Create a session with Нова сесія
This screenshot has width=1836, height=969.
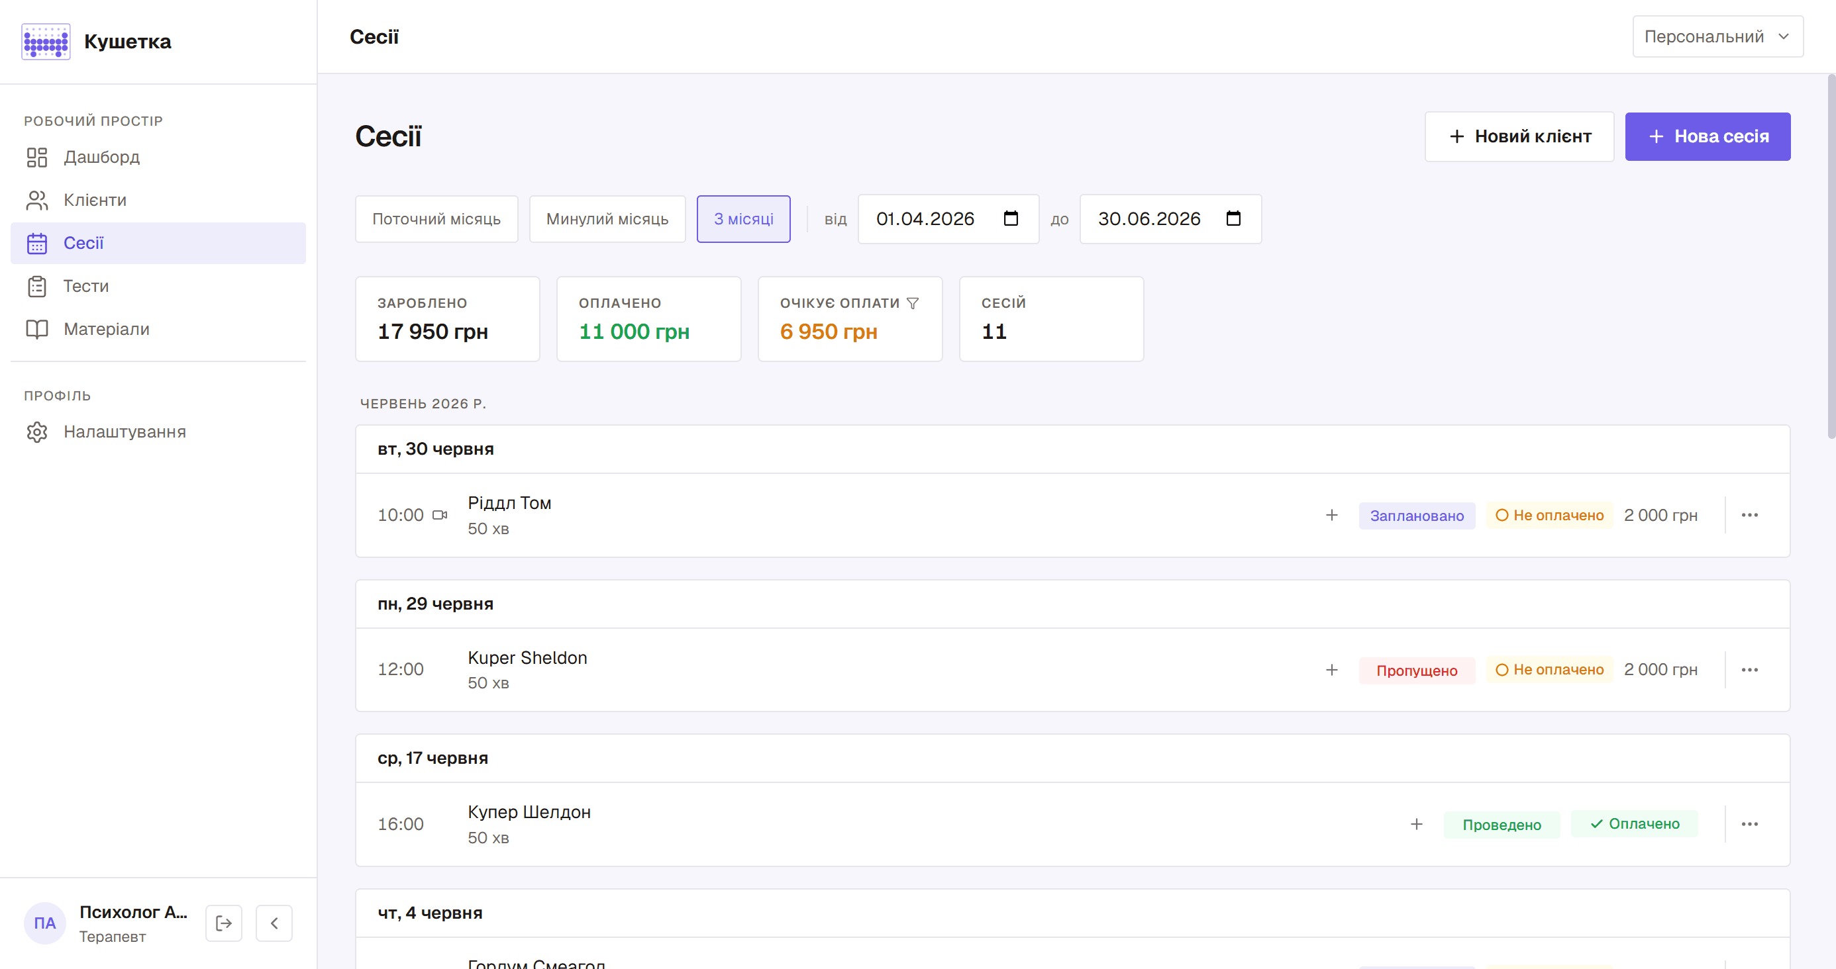(1708, 136)
